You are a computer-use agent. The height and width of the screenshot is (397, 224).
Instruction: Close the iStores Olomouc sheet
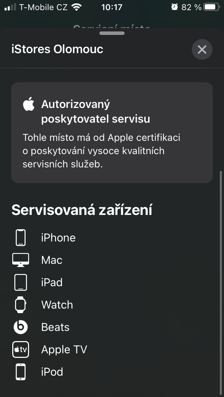click(202, 50)
